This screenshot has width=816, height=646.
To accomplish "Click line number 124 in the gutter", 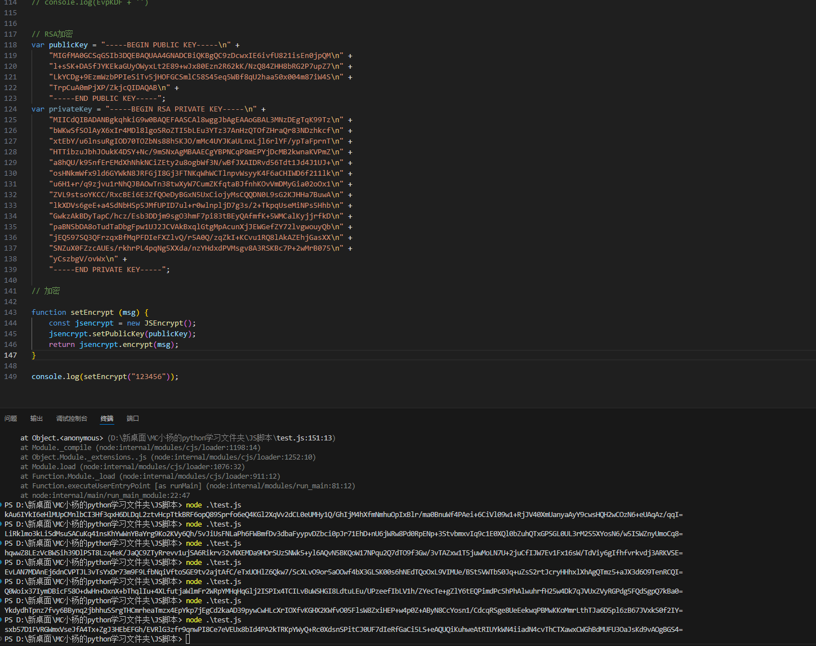I will click(10, 109).
